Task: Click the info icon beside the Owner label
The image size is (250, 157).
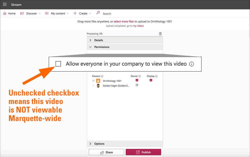Action: click(x=139, y=76)
